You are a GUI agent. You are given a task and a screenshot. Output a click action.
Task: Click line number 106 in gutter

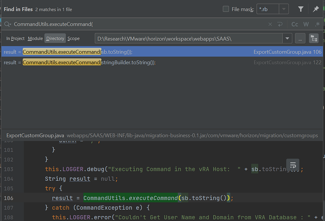[9, 198]
